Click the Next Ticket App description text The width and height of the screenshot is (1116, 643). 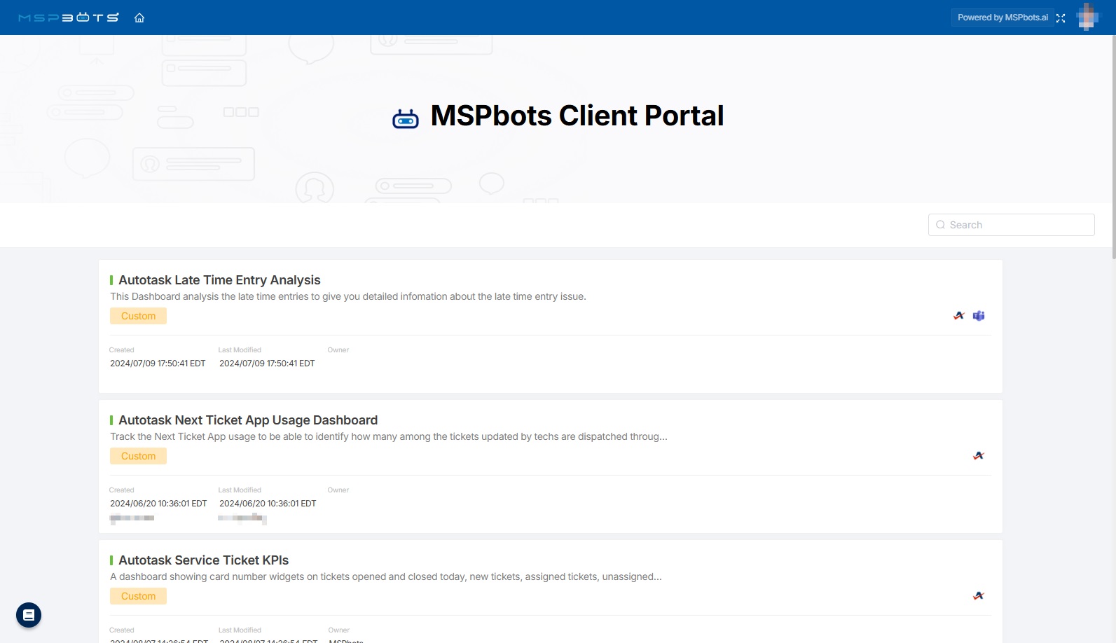pyautogui.click(x=388, y=436)
